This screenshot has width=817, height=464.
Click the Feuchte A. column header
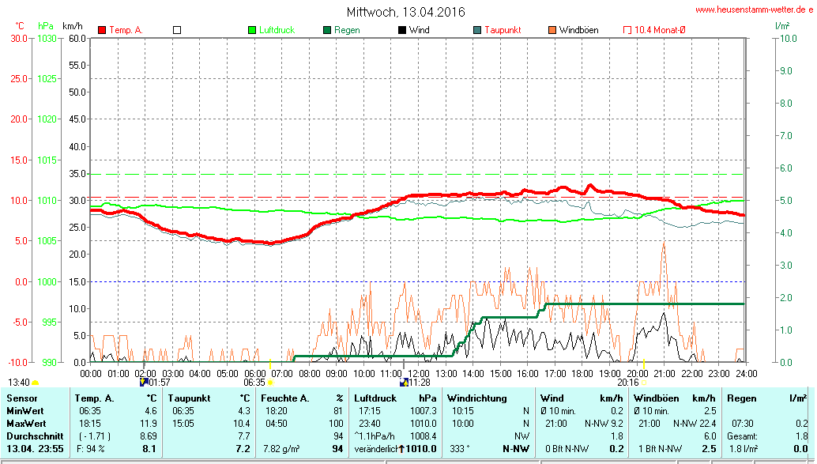[x=286, y=398]
